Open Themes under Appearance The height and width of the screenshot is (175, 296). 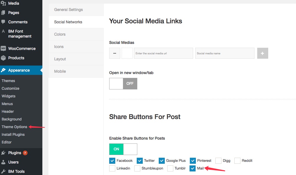pyautogui.click(x=8, y=81)
